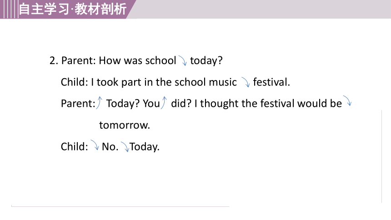Click the item number '2.'
This screenshot has height=220, width=391.
click(54, 60)
